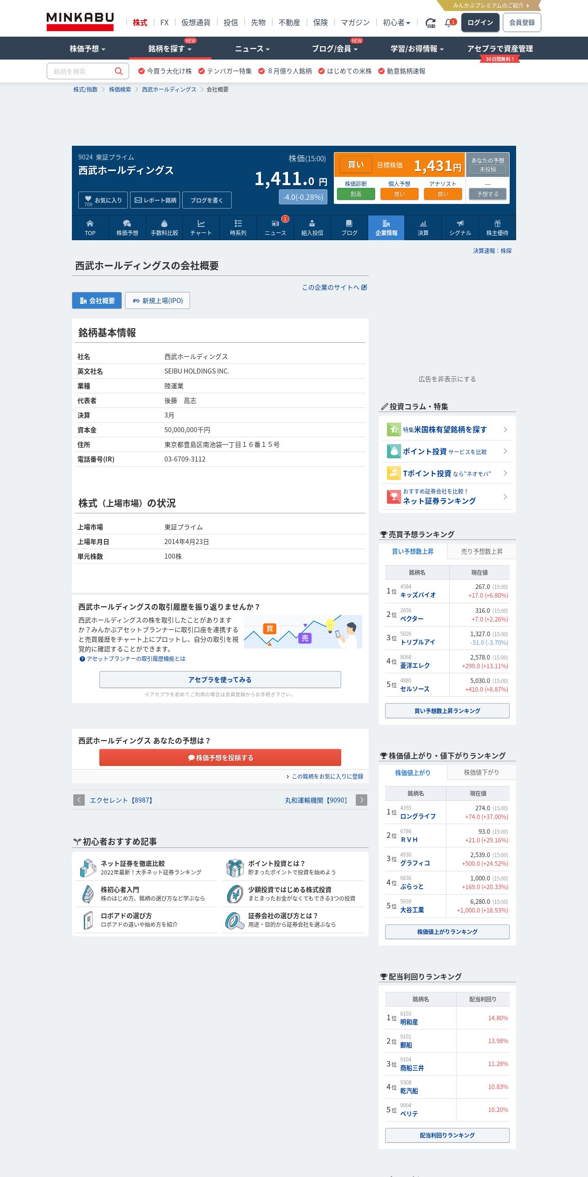Click the MINKABU logo
This screenshot has width=588, height=1177.
[x=80, y=22]
